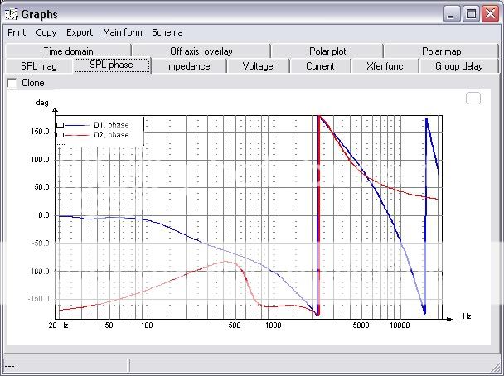This screenshot has height=376, width=504.
Task: Click the small square button above graph
Action: point(473,99)
